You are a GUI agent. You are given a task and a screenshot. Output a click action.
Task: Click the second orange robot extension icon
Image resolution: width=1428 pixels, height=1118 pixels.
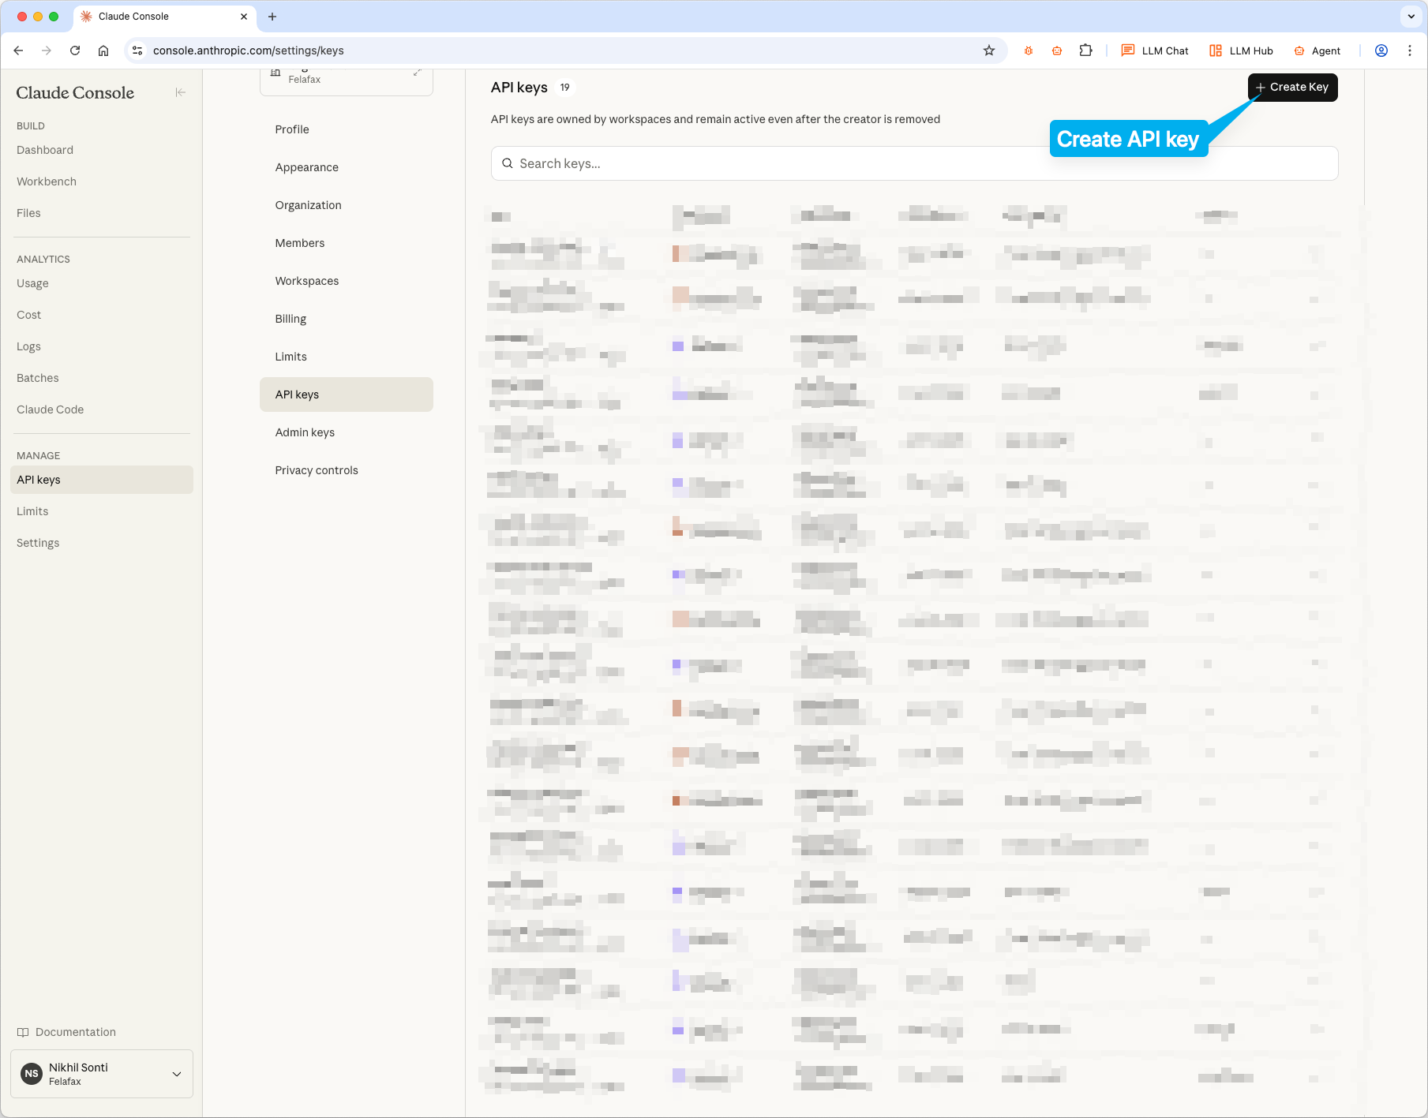click(1057, 50)
